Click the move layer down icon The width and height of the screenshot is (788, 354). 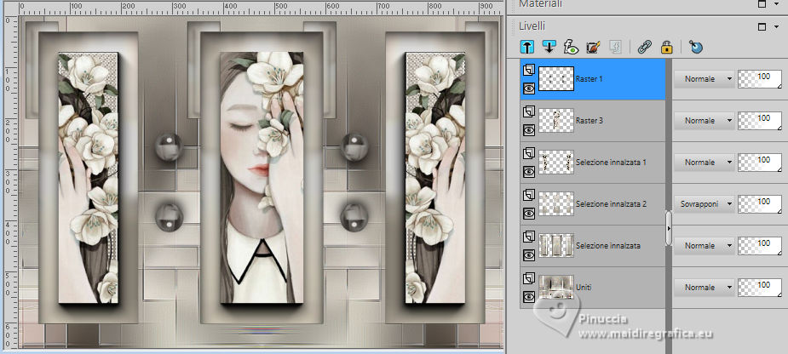(x=549, y=47)
